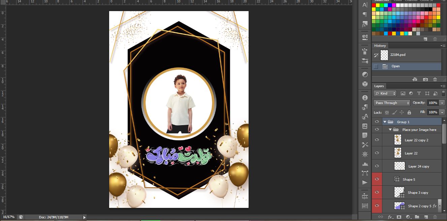Open the Timeline filmstrip panel icon
This screenshot has height=221, width=447.
(x=364, y=196)
